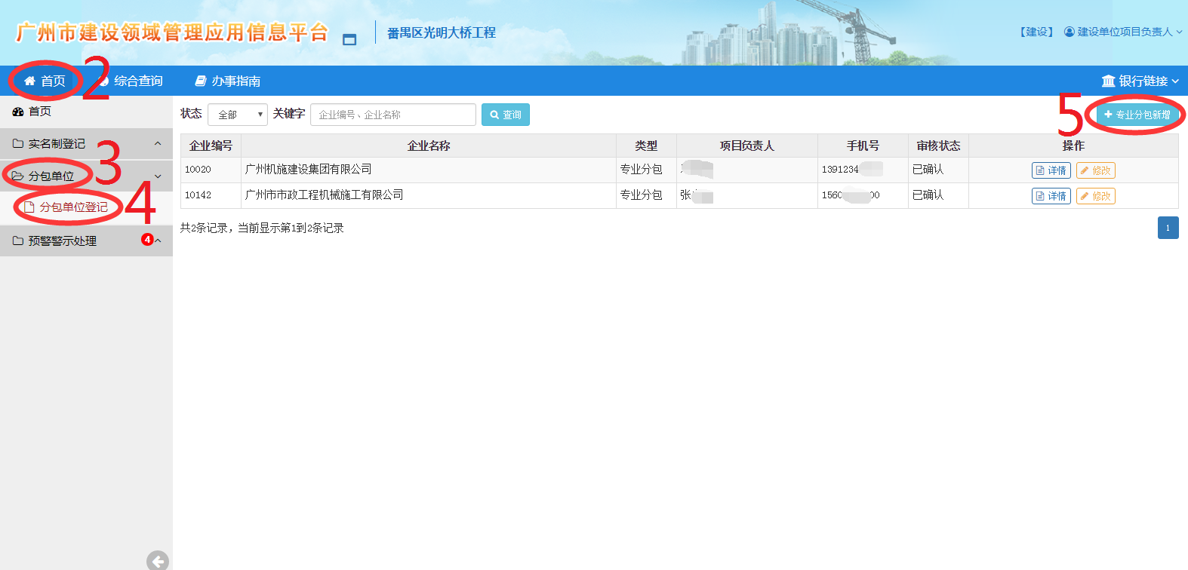Expand the 银行链接 dropdown
This screenshot has height=570, width=1188.
coord(1140,81)
